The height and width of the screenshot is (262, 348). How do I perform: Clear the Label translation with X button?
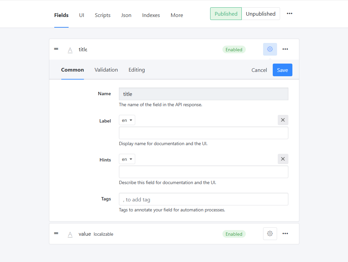[x=283, y=120]
